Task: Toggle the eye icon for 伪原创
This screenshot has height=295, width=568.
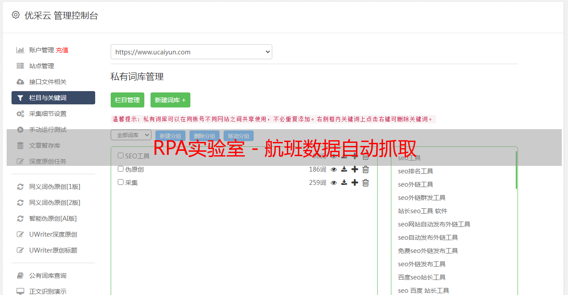Action: pyautogui.click(x=334, y=169)
